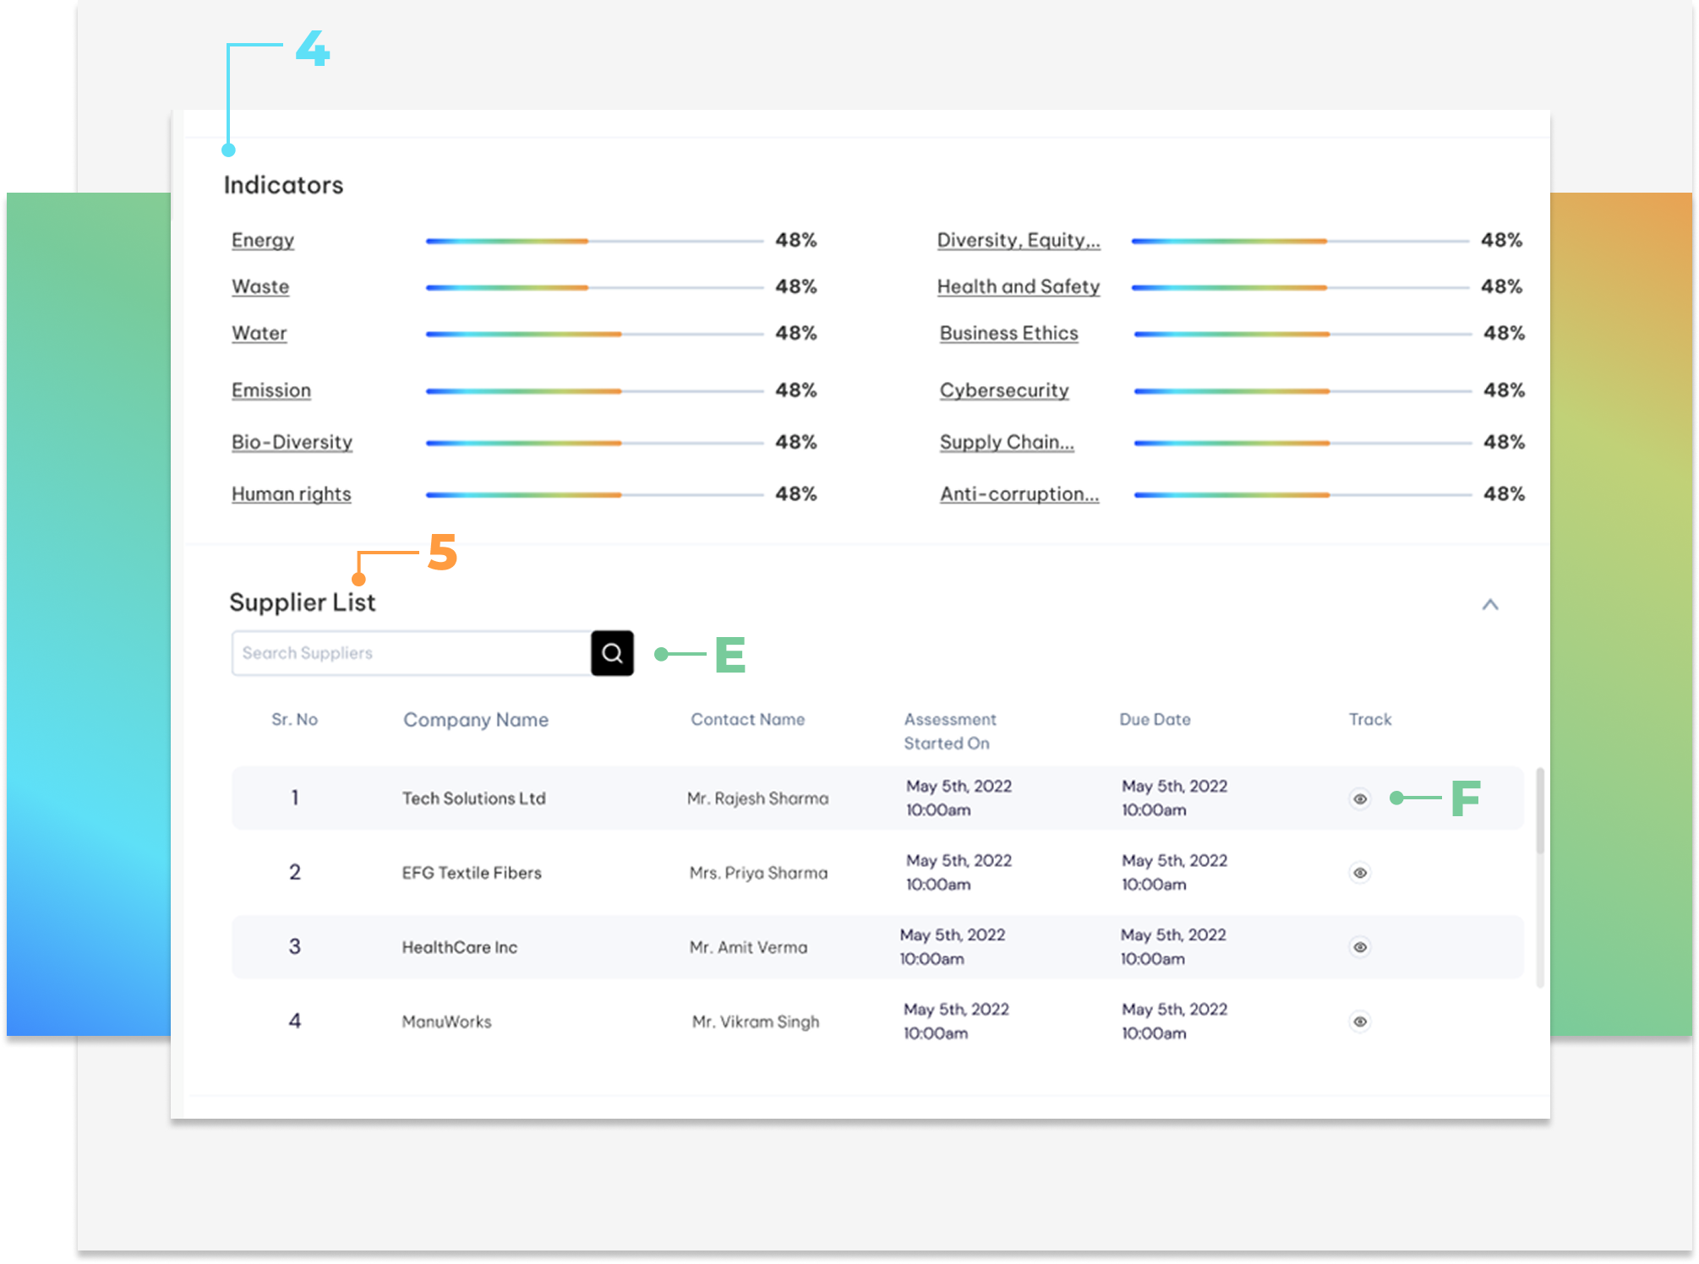Click the Company Name column header
This screenshot has height=1264, width=1699.
pos(476,720)
